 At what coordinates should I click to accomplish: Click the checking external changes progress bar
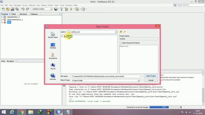[x=164, y=107]
